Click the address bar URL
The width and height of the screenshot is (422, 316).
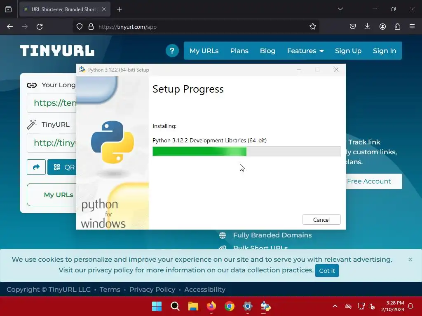(127, 27)
